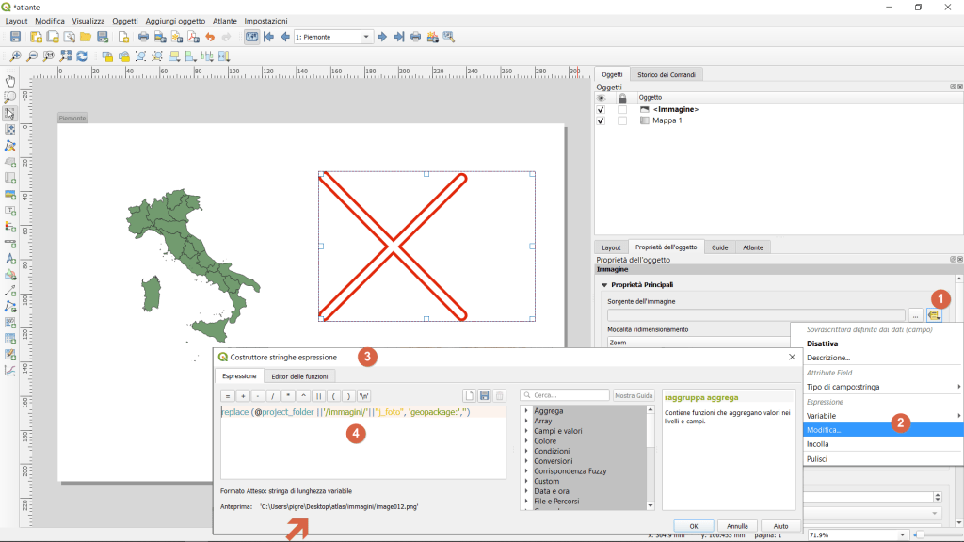This screenshot has width=964, height=542.
Task: Toggle visibility checkbox for Immagine item
Action: [x=602, y=109]
